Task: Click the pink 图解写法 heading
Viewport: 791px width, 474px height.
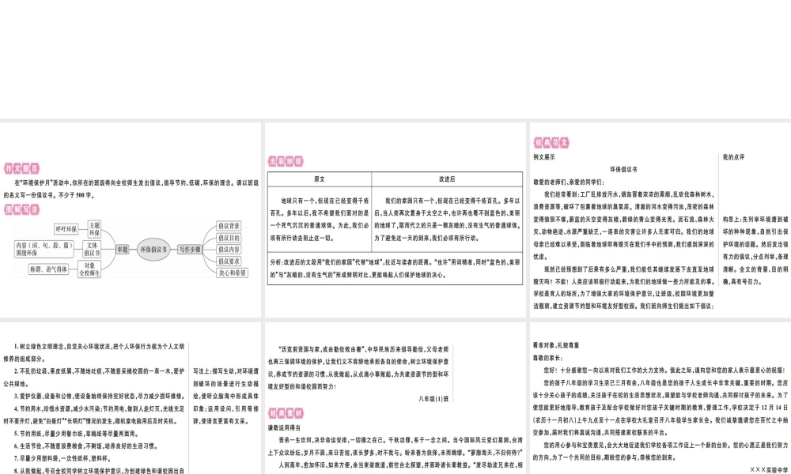Action: click(x=21, y=209)
